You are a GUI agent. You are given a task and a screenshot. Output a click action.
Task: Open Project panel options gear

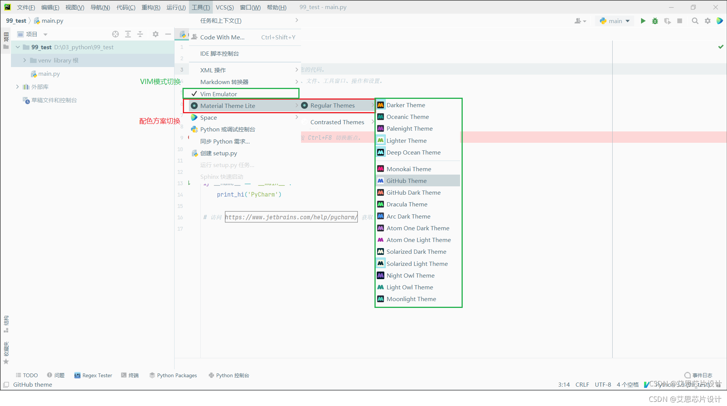[x=155, y=34]
